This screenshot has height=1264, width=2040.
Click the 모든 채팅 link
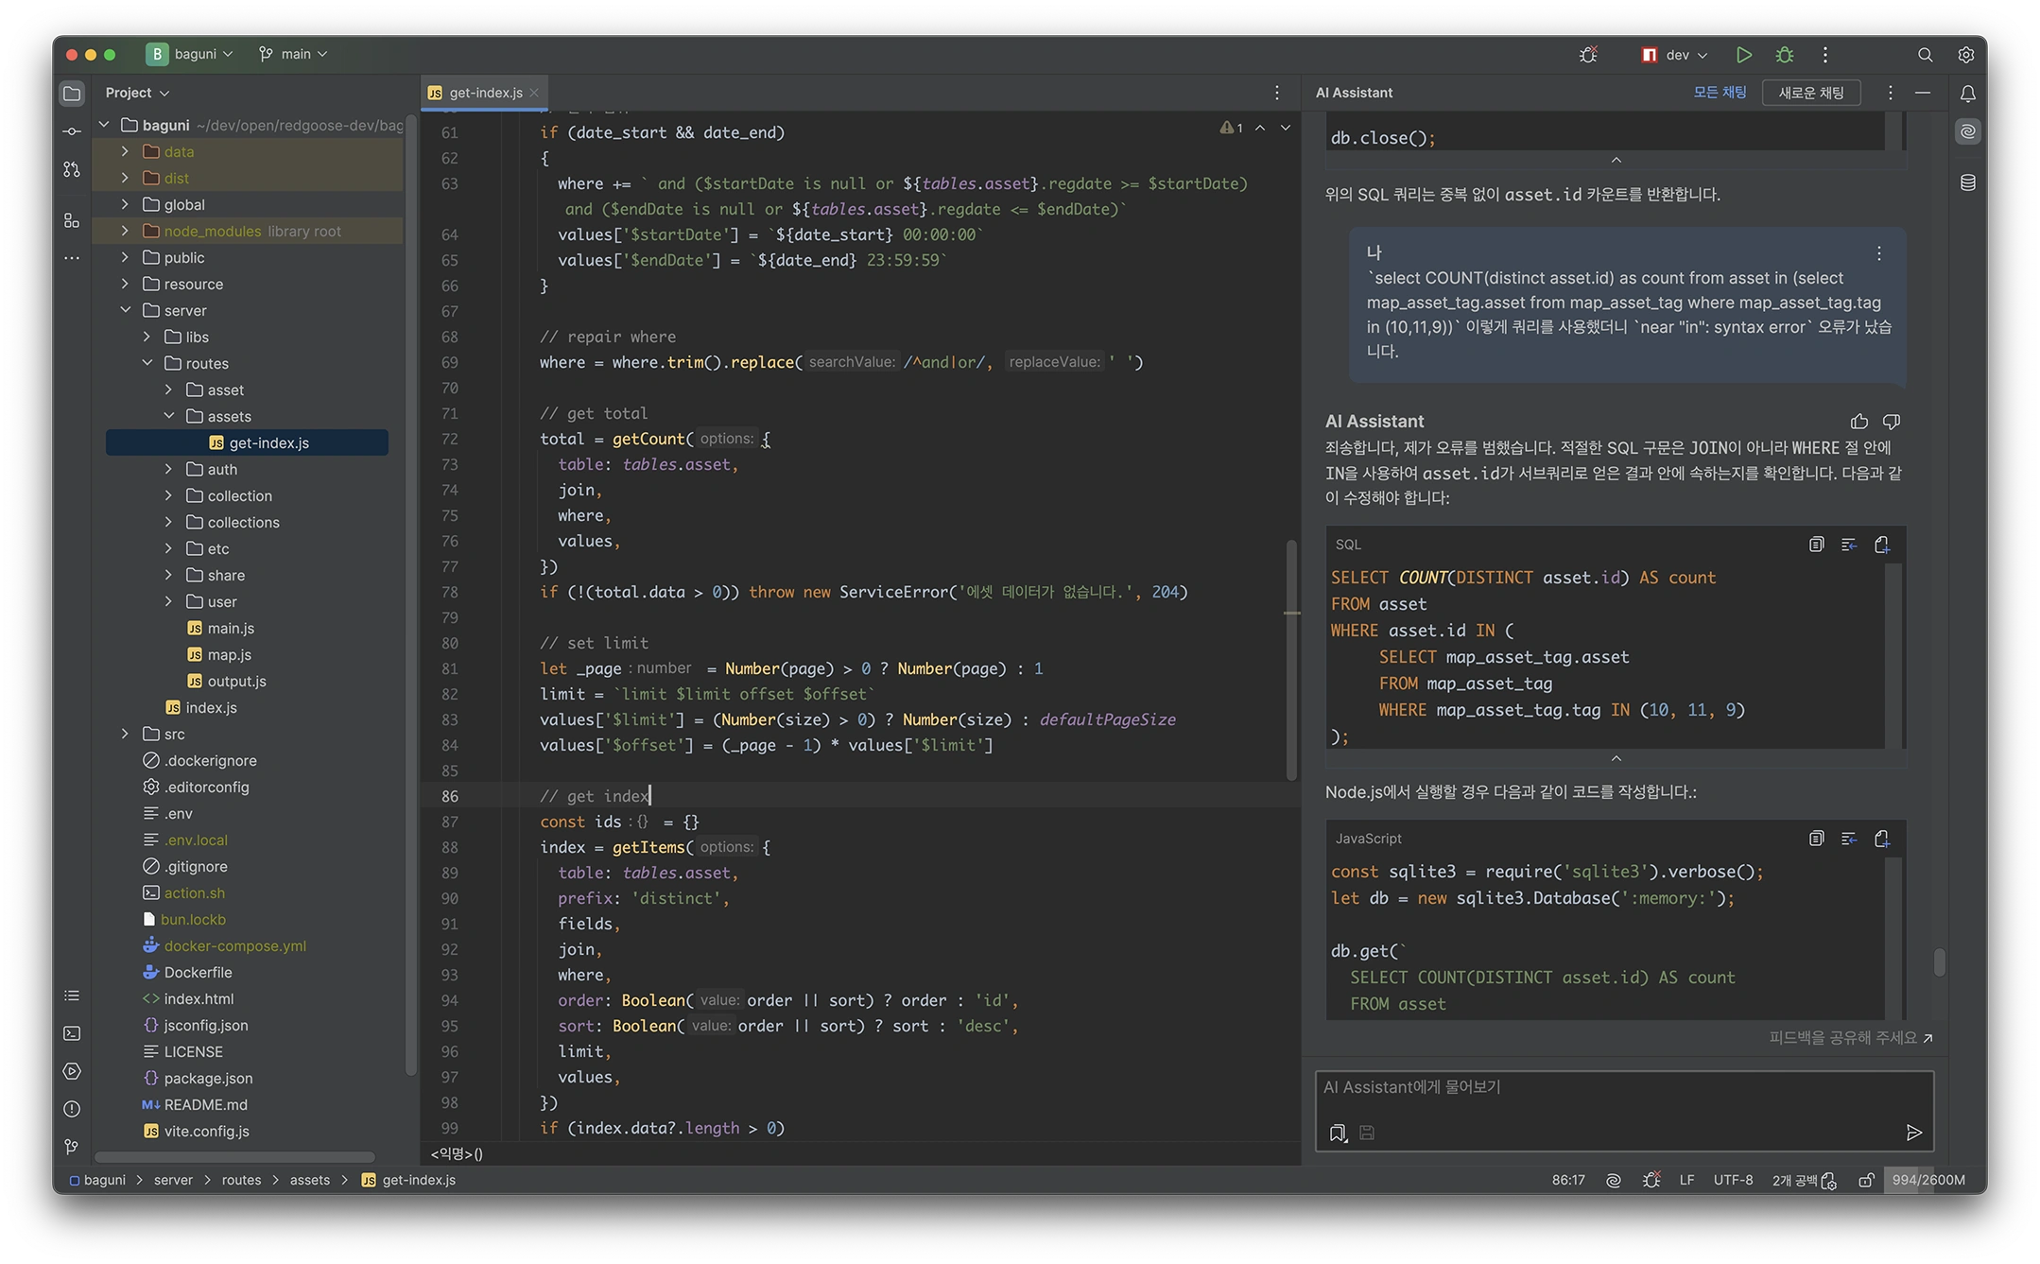coord(1720,93)
